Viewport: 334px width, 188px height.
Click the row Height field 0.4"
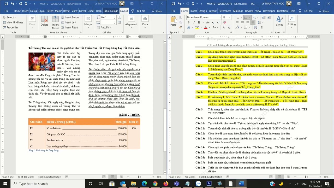tap(107, 17)
